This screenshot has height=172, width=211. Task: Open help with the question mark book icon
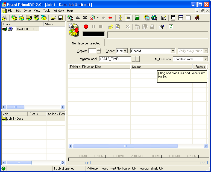click(x=197, y=18)
